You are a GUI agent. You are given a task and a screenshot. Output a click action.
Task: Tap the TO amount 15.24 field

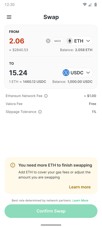coord(18,73)
